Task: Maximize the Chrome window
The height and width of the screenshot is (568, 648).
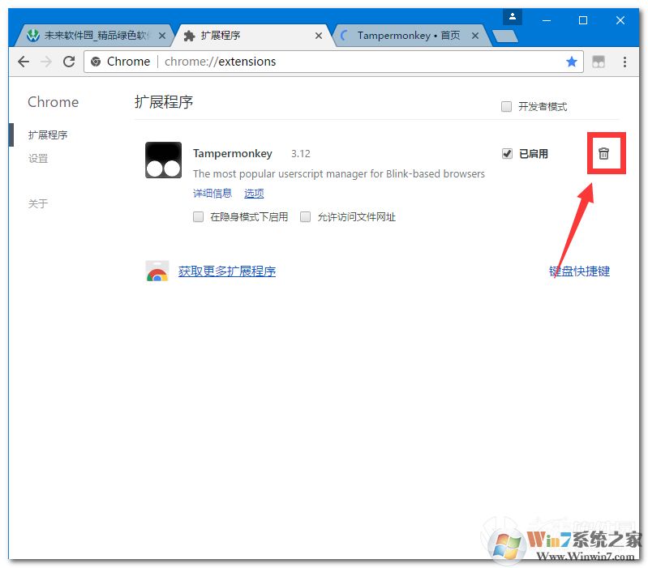Action: tap(583, 20)
